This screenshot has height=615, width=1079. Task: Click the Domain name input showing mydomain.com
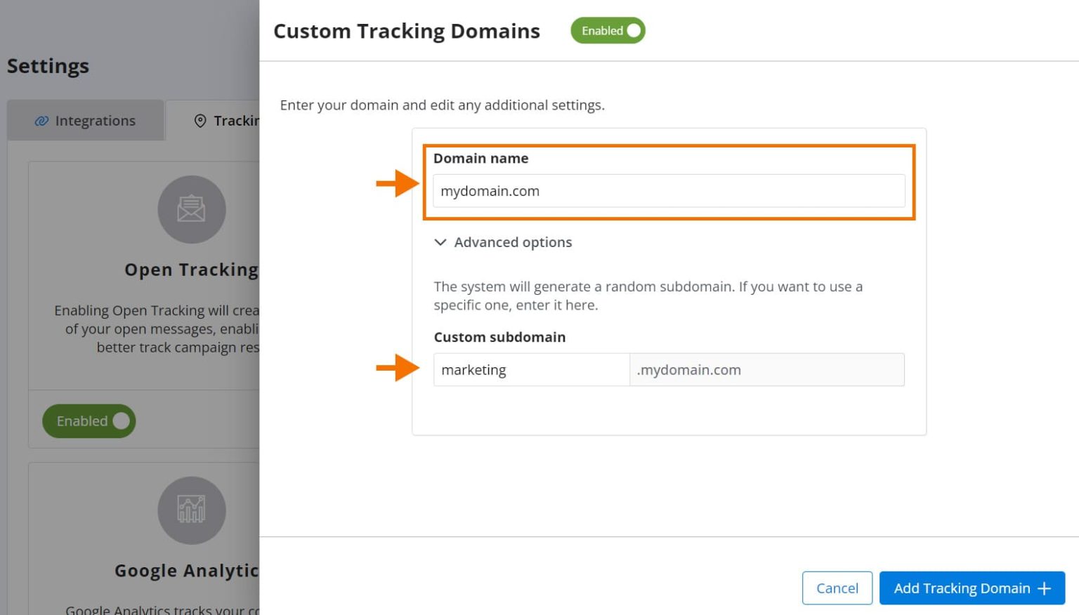pos(668,190)
